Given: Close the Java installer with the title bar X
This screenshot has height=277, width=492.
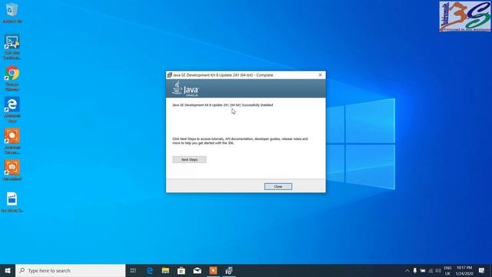Looking at the screenshot, I should click(x=320, y=75).
